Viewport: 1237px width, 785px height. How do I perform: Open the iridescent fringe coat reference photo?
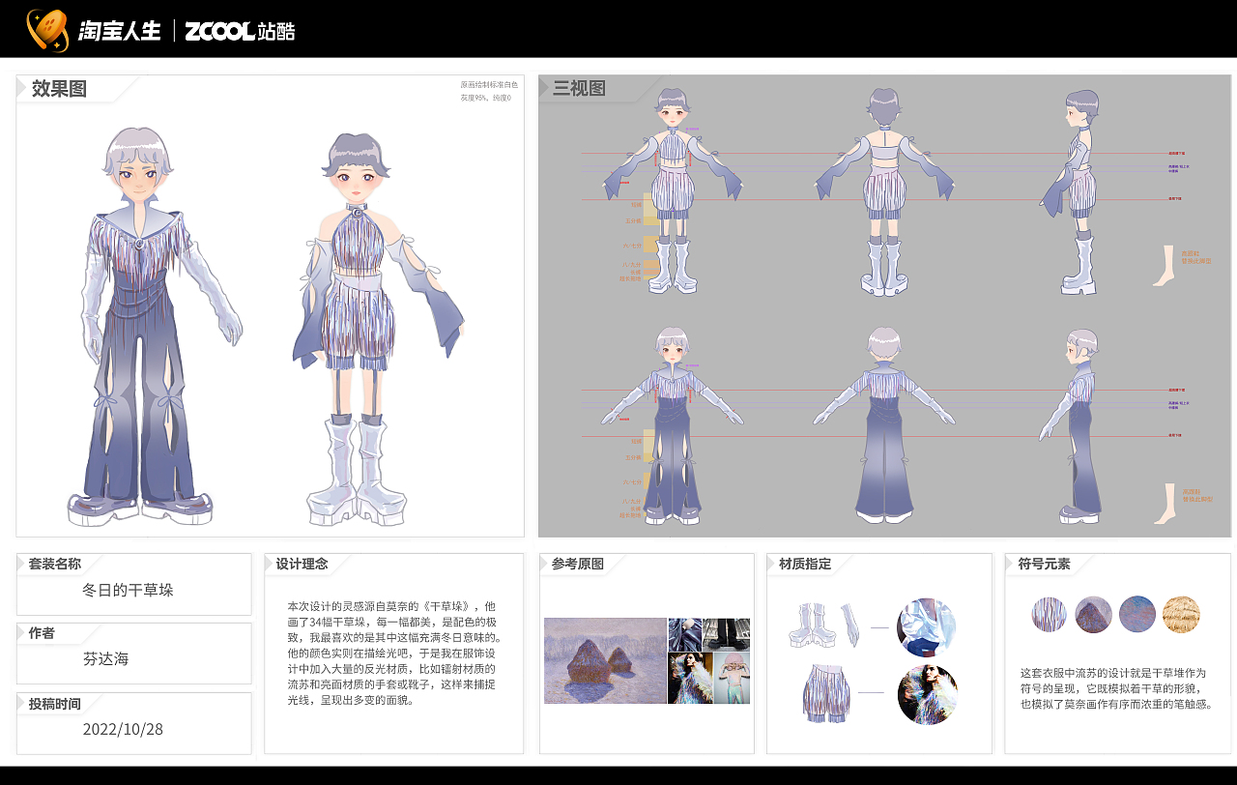[x=690, y=678]
